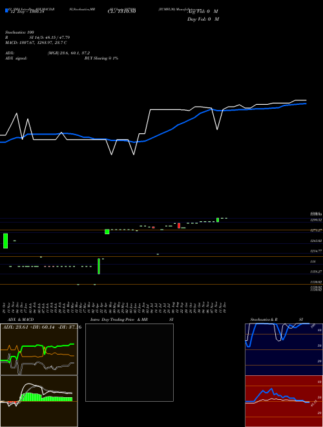Click the red RSI chart panel
This screenshot has height=427, width=323.
point(284,401)
